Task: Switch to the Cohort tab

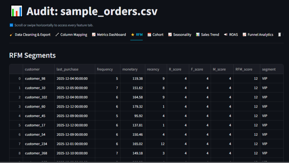Action: tap(155, 35)
